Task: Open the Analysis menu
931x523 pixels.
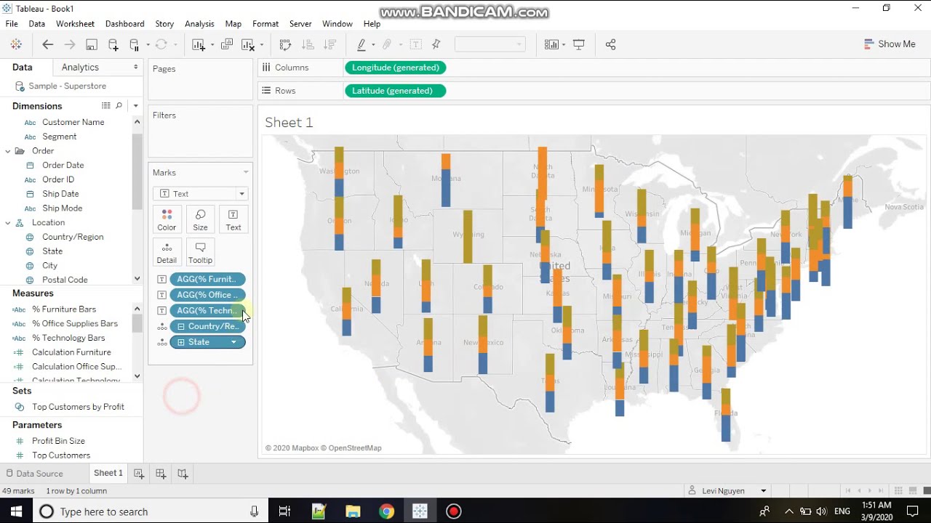Action: 199,24
